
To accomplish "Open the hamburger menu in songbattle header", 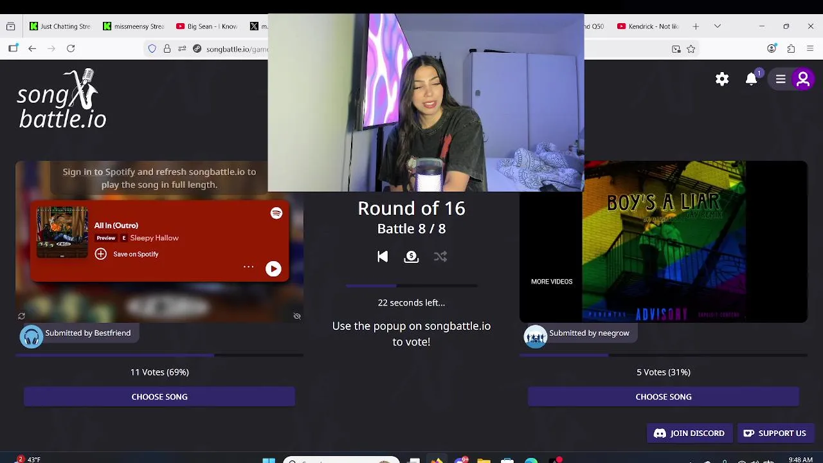I will (781, 79).
